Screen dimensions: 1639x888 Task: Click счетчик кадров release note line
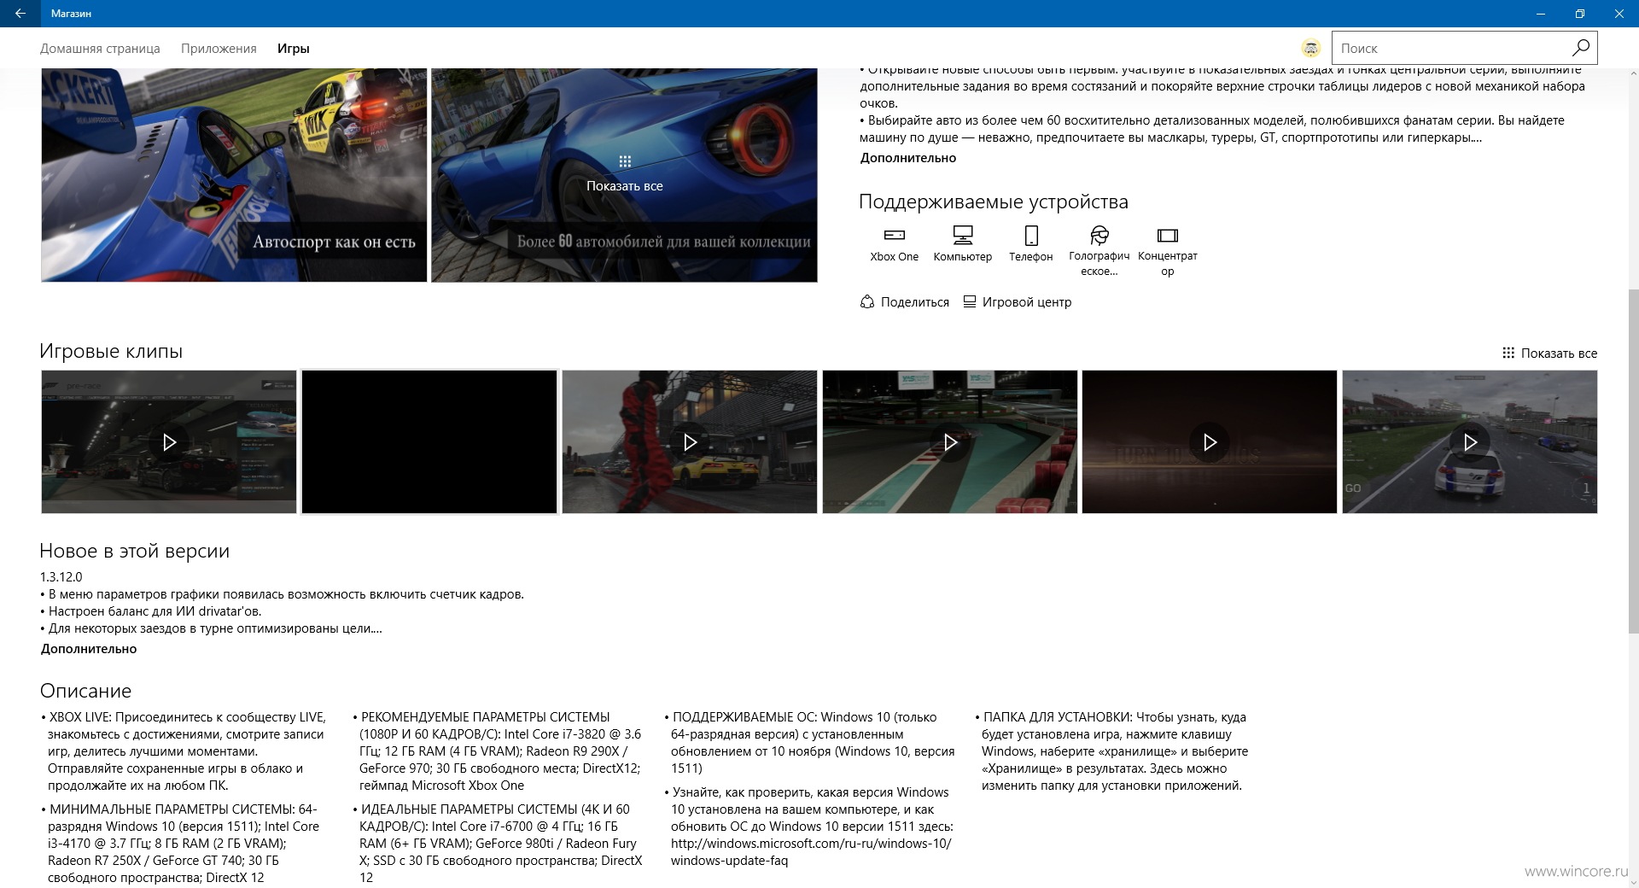283,594
